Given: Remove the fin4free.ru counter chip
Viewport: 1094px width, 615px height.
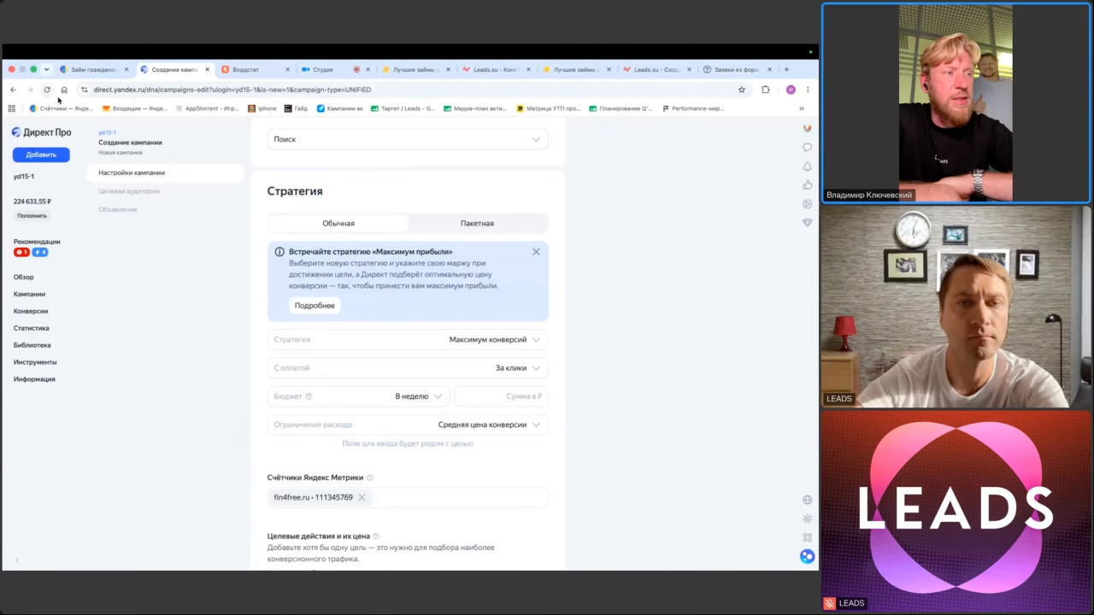Looking at the screenshot, I should click(x=362, y=497).
